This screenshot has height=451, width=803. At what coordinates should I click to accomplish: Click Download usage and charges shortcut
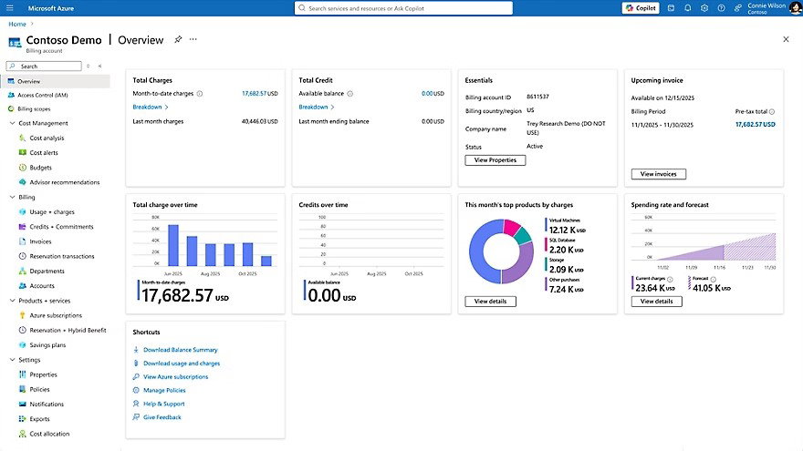182,363
